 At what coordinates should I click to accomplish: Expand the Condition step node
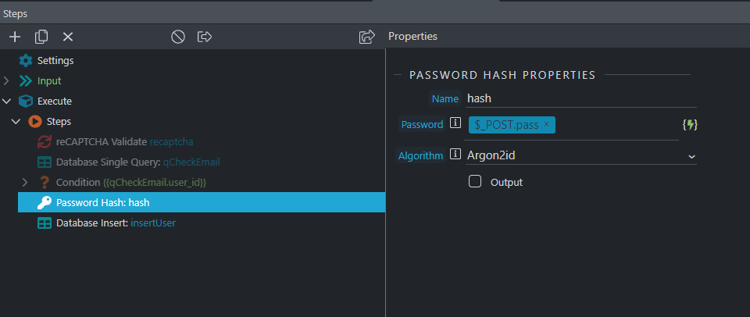coord(25,183)
